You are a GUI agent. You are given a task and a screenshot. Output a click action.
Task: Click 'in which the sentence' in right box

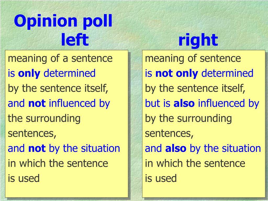click(x=195, y=163)
